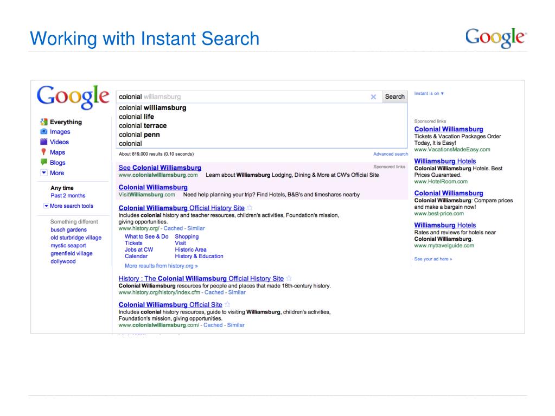Open Cached link for www.history.org/
Screen dimensions: 555x416
[173, 228]
